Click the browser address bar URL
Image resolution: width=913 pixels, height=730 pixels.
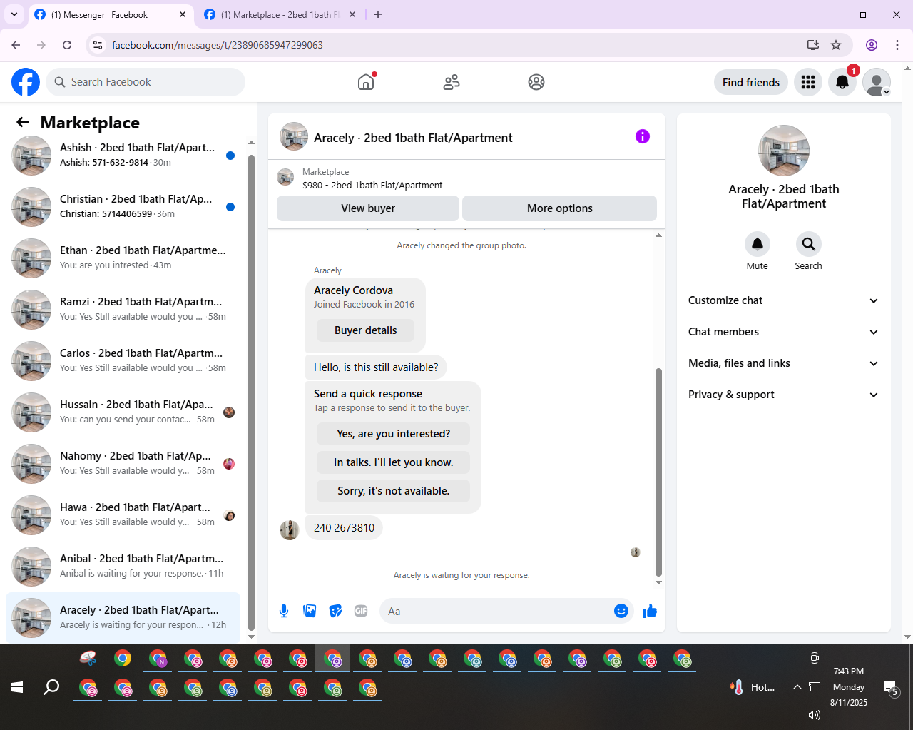coord(218,45)
